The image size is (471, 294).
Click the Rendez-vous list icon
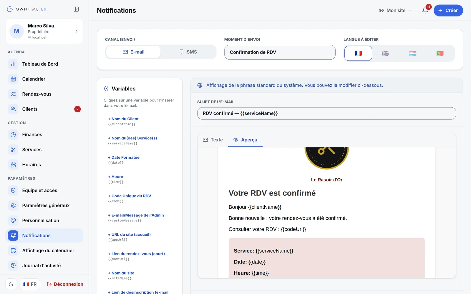(x=13, y=94)
